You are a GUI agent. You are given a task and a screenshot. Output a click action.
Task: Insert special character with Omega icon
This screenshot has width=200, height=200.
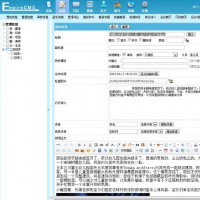(177, 150)
